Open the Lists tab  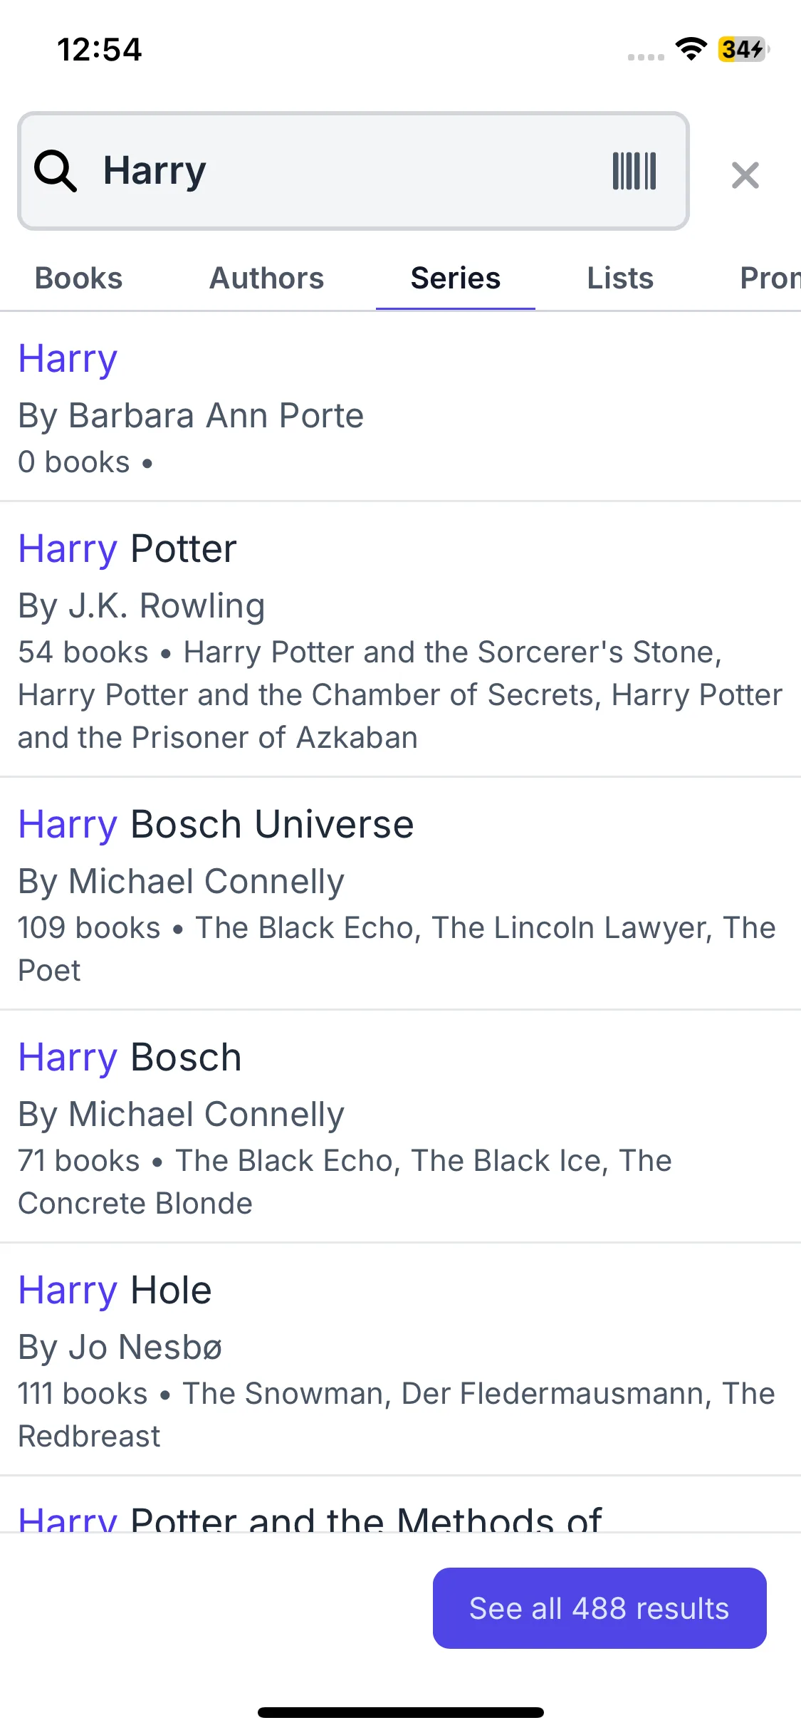click(620, 278)
